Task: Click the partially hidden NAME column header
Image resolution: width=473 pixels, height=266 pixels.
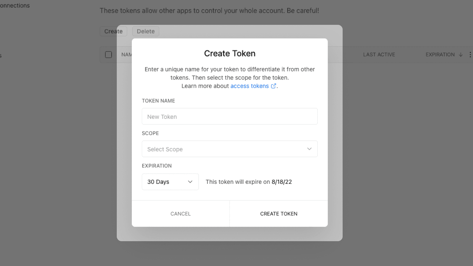Action: 126,55
